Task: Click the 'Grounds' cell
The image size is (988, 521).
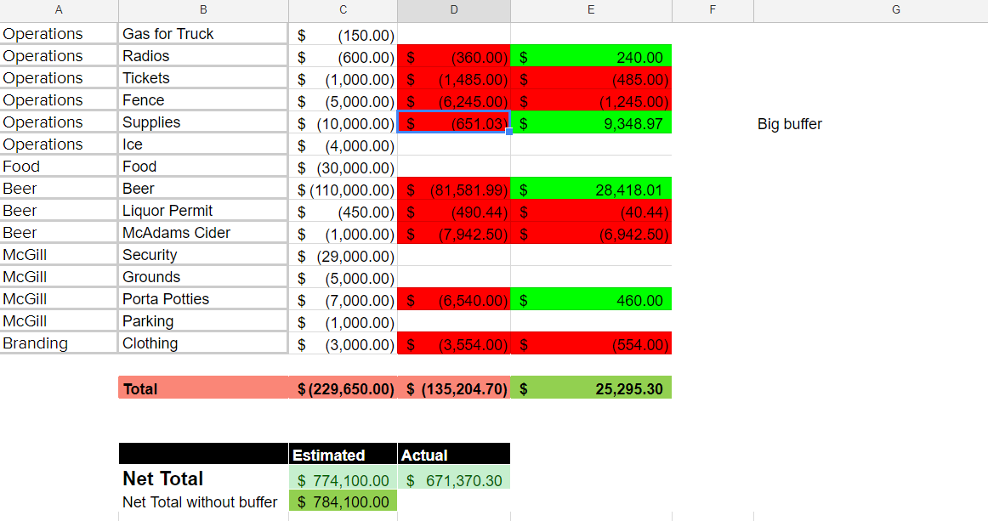Action: pyautogui.click(x=203, y=276)
